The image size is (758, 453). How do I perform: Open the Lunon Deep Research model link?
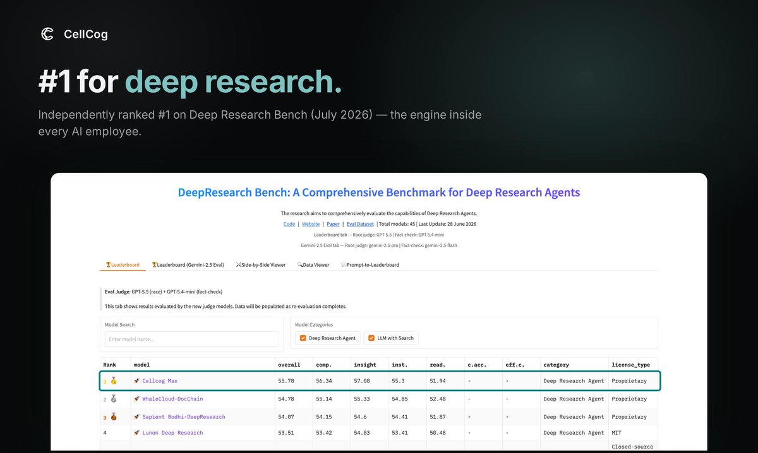pyautogui.click(x=172, y=433)
